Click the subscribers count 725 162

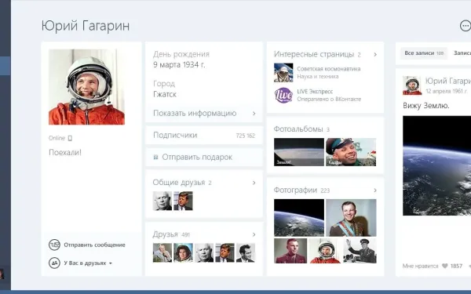[x=246, y=136]
